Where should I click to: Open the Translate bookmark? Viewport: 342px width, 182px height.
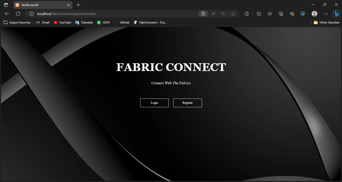point(84,22)
